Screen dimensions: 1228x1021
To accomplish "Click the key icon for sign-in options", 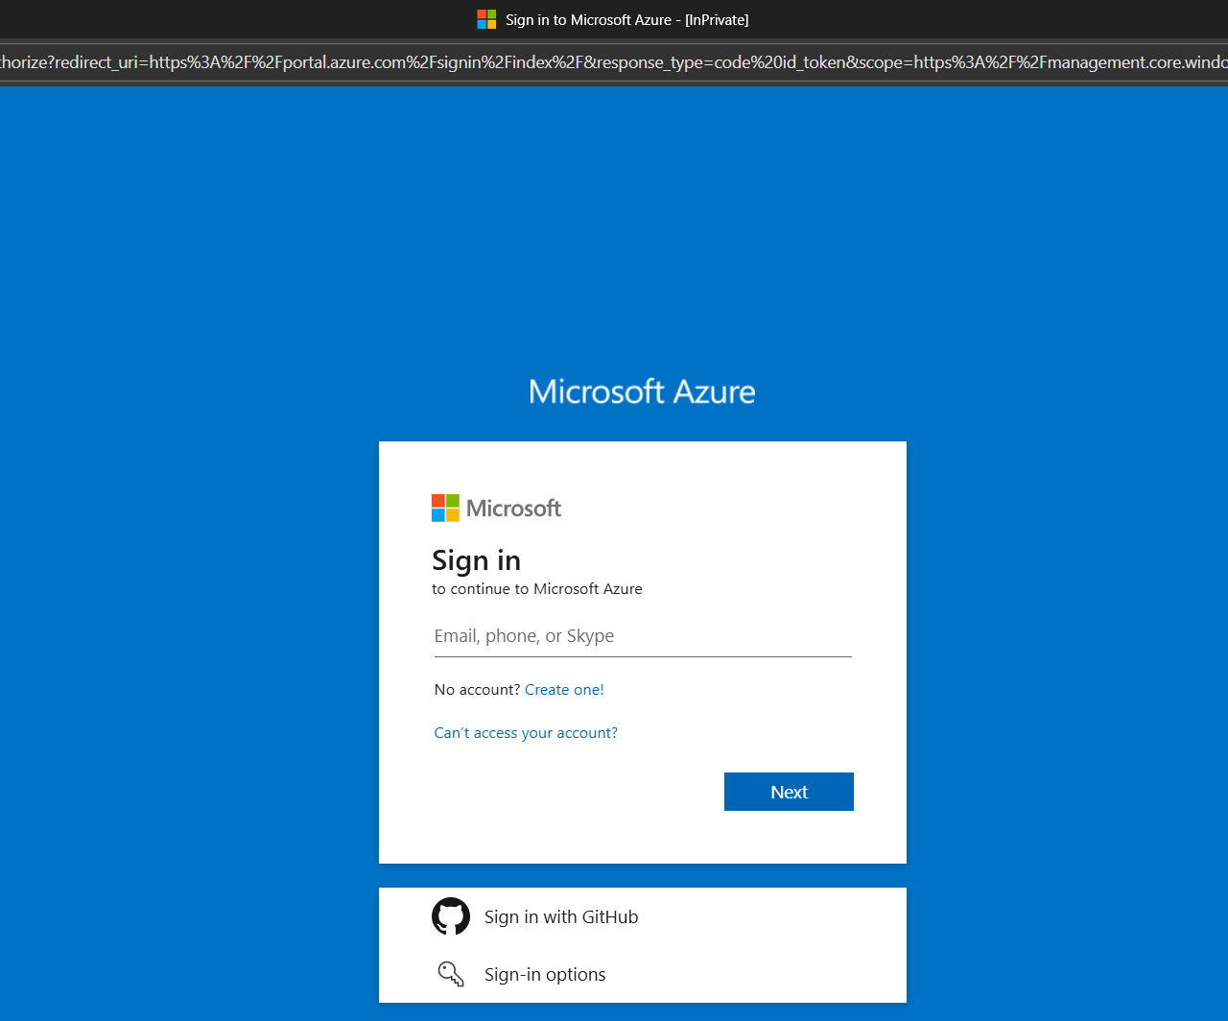I will [451, 974].
